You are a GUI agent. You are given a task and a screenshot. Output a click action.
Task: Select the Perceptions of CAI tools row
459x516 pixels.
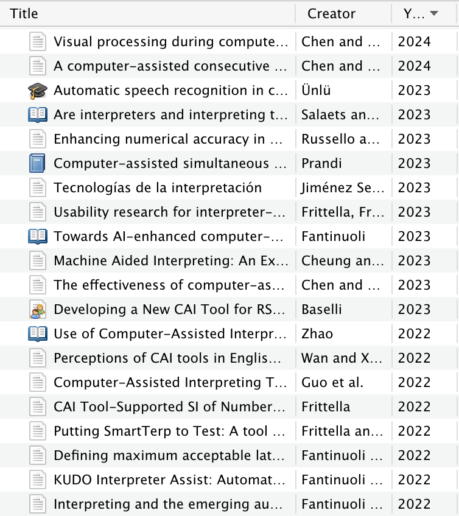coord(229,358)
